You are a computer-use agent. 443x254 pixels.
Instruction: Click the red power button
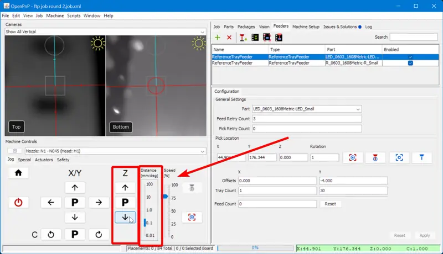pyautogui.click(x=18, y=203)
